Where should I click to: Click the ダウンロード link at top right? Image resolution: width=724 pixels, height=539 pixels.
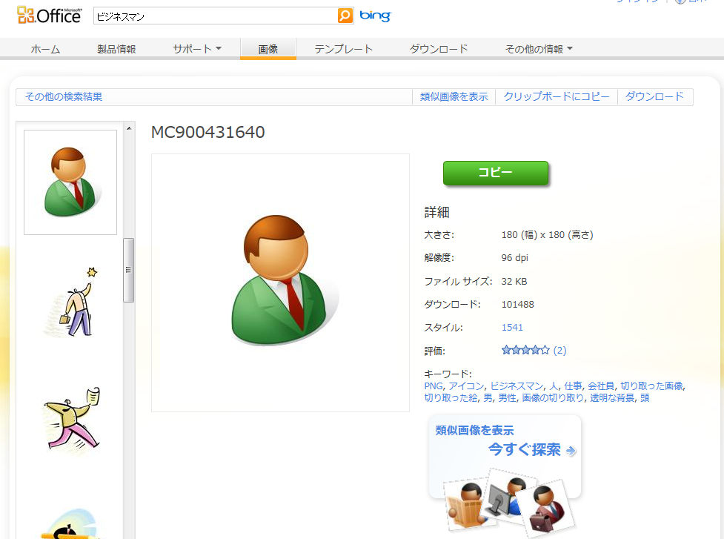pyautogui.click(x=655, y=96)
